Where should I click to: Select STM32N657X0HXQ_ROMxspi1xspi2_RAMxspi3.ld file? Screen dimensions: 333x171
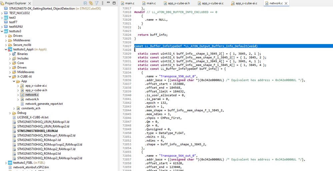(x=50, y=145)
